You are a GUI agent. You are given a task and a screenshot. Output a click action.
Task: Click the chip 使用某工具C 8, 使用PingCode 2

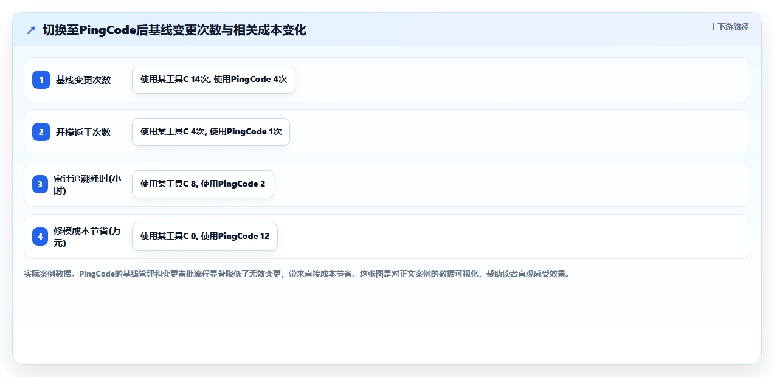pyautogui.click(x=203, y=184)
